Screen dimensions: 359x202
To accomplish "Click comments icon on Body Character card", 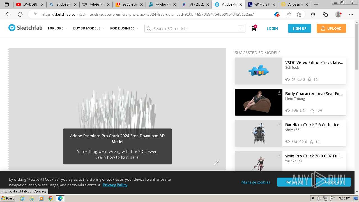I will click(302, 111).
